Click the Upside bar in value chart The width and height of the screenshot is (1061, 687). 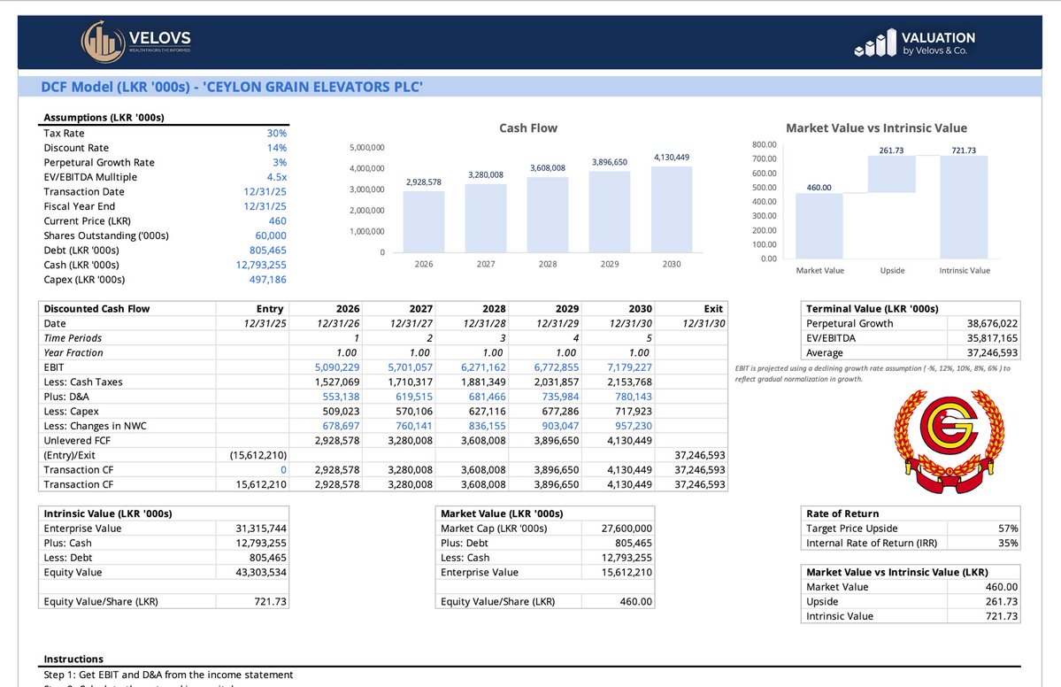point(891,174)
